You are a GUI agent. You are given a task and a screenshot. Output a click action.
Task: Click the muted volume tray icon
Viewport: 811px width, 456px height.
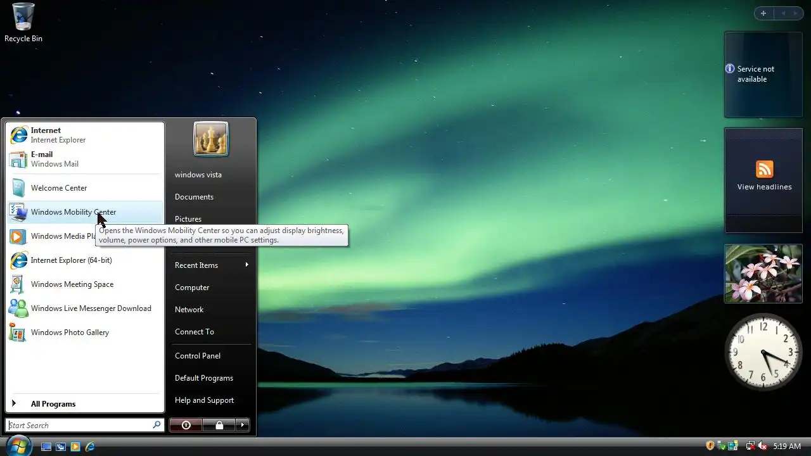click(x=762, y=446)
